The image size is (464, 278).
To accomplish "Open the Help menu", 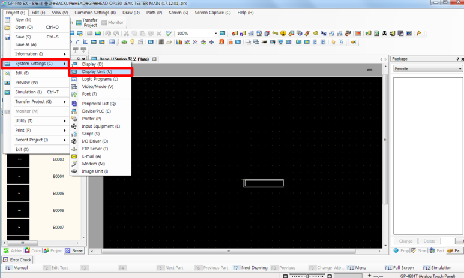I will [x=246, y=13].
